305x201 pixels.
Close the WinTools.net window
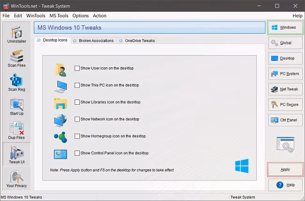coord(295,6)
